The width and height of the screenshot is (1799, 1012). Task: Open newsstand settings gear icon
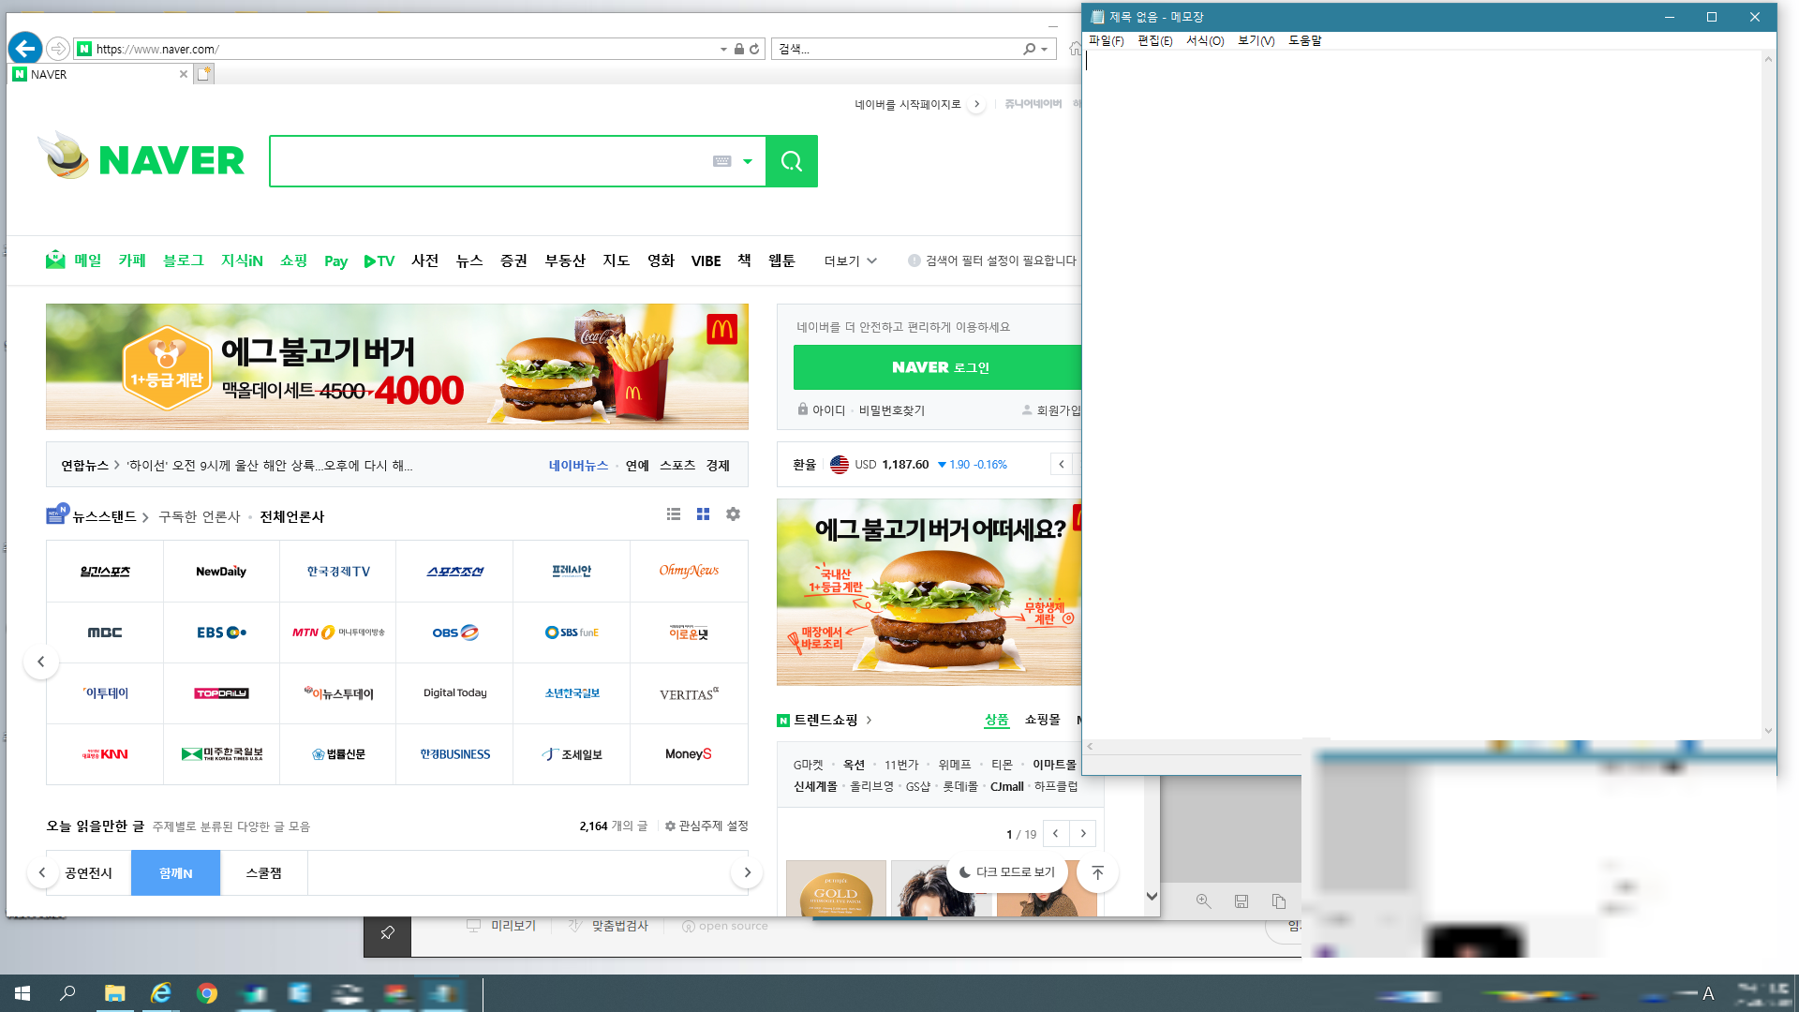pyautogui.click(x=733, y=514)
